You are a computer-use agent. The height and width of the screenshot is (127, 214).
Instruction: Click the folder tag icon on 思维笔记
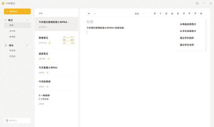tap(50, 43)
